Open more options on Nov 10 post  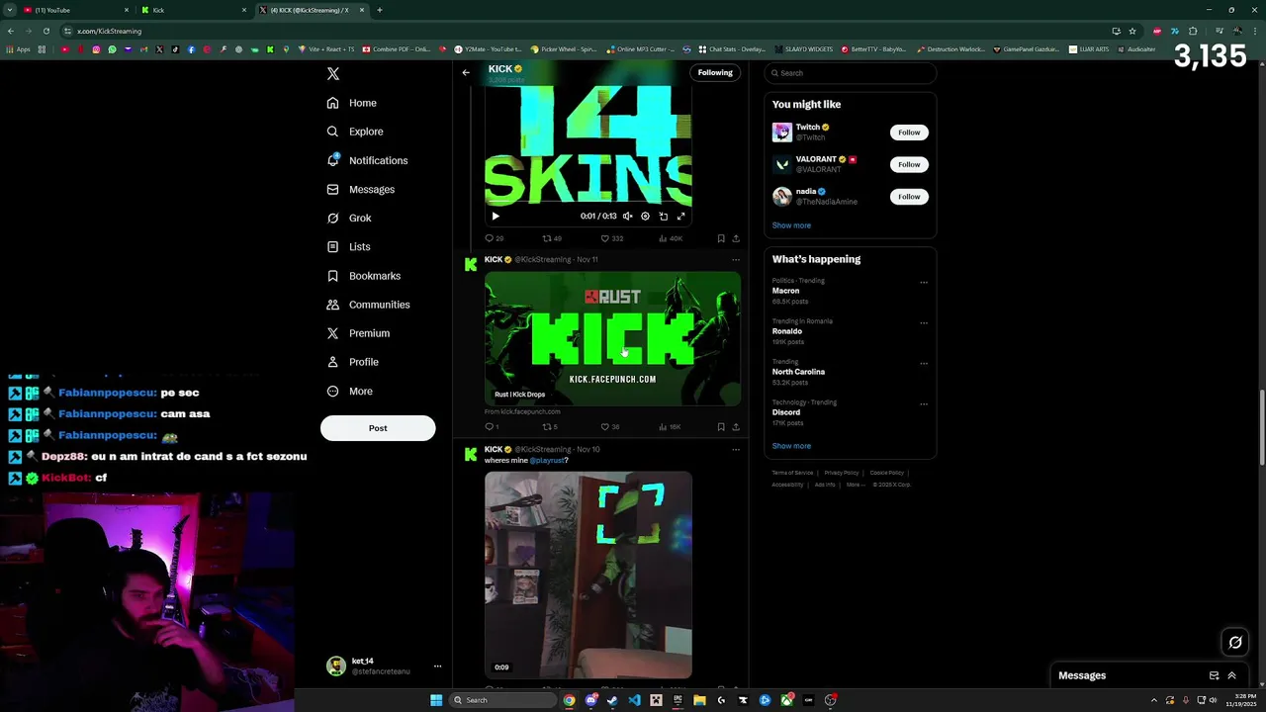tap(735, 450)
